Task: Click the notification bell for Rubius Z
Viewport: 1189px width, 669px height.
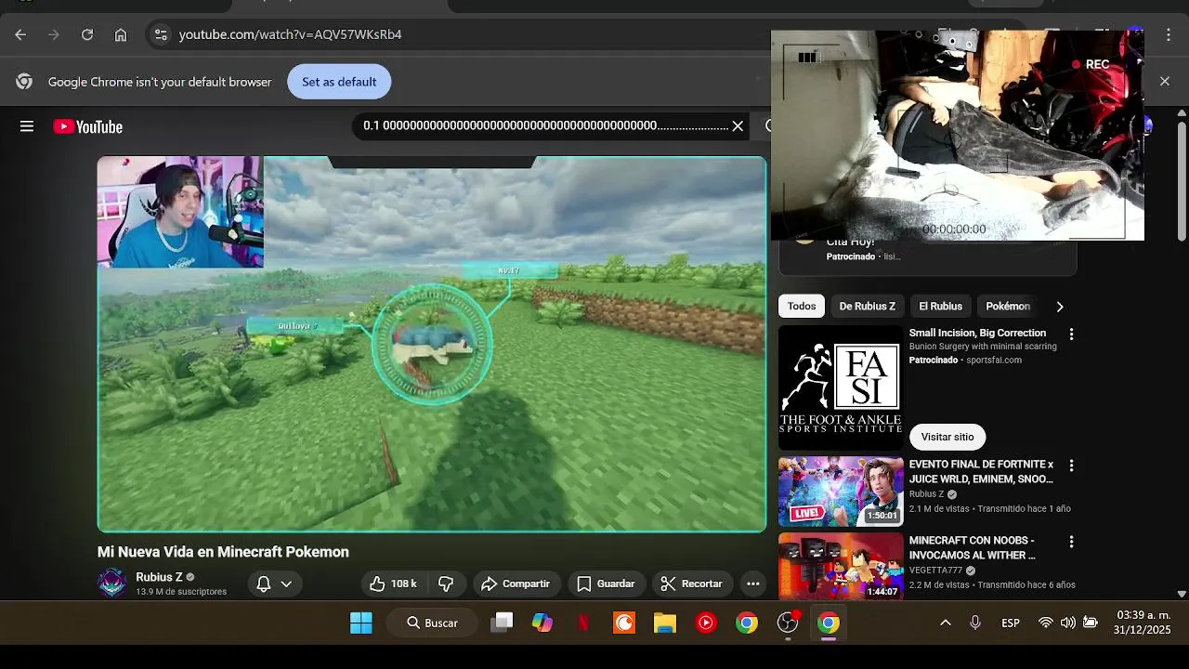Action: coord(263,584)
